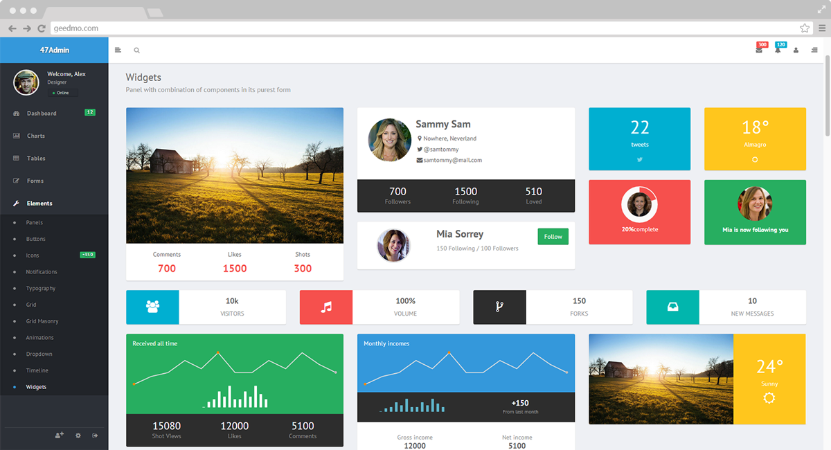831x450 pixels.
Task: Expand the Charts sidebar menu
Action: pos(36,136)
